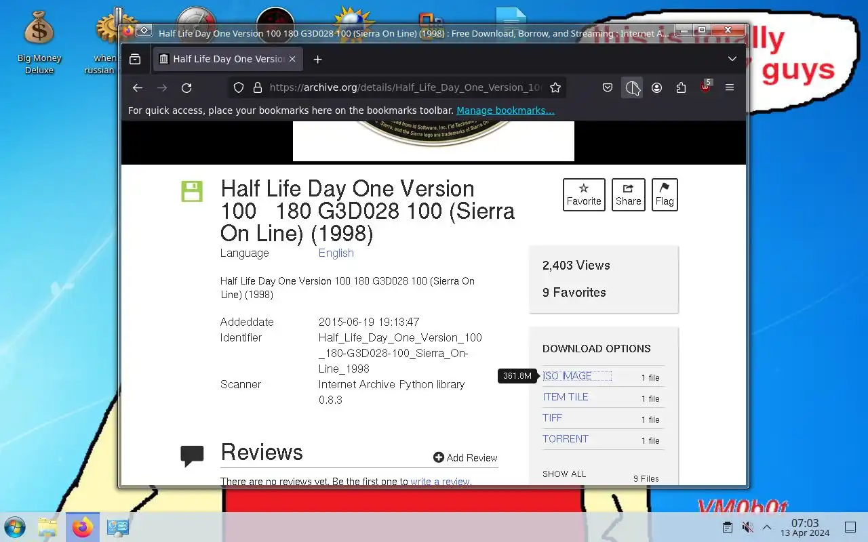Image resolution: width=868 pixels, height=542 pixels.
Task: Click the Flag button
Action: [665, 194]
